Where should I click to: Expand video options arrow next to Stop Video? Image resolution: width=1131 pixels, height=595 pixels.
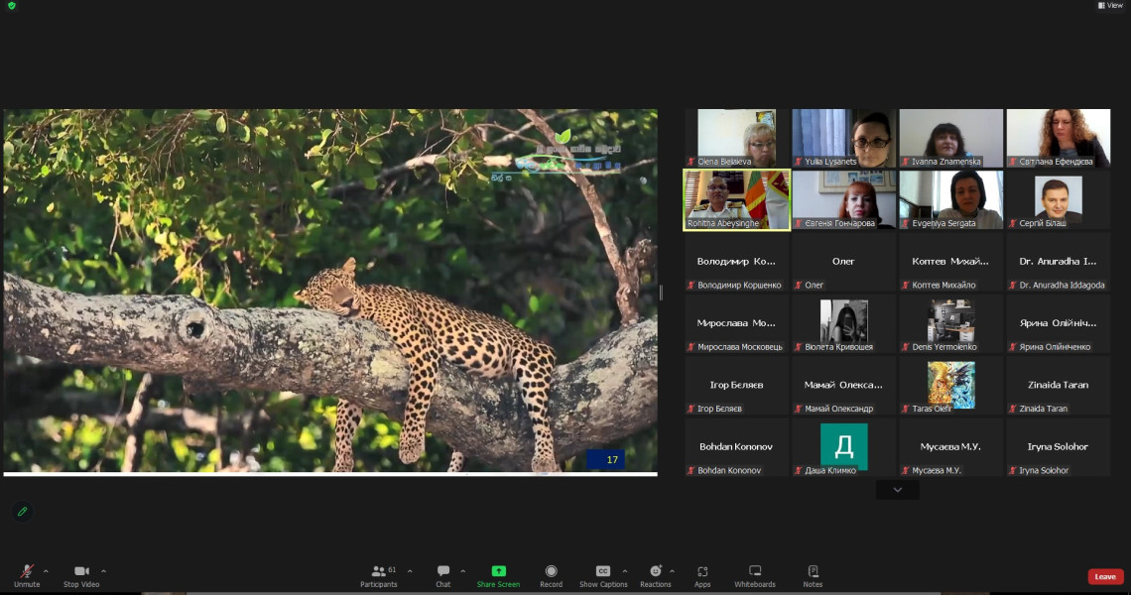(103, 571)
